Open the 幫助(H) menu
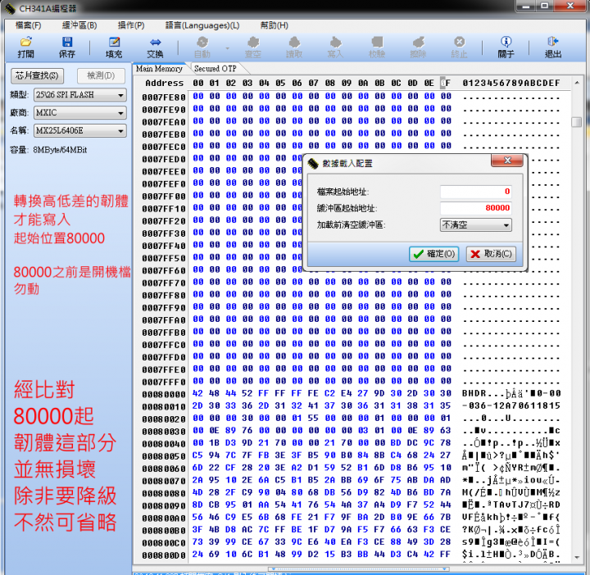Viewport: 590px width, 575px height. click(275, 25)
